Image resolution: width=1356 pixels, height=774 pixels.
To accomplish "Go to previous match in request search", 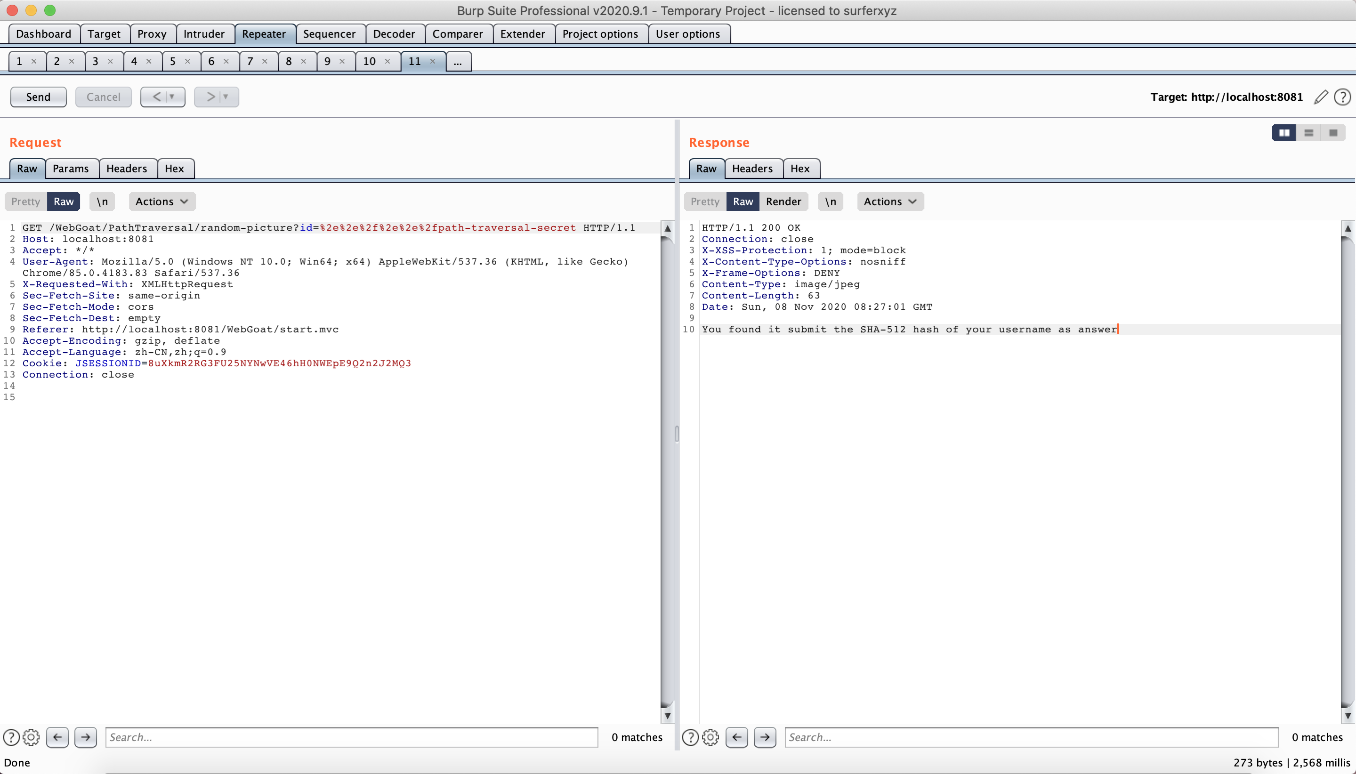I will [57, 737].
